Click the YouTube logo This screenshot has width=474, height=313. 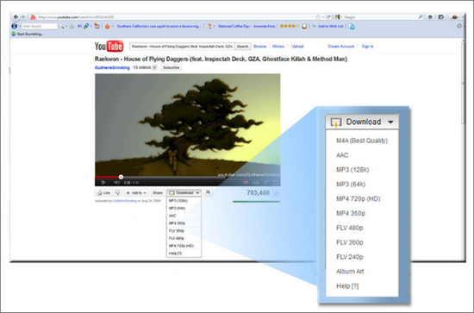point(109,47)
